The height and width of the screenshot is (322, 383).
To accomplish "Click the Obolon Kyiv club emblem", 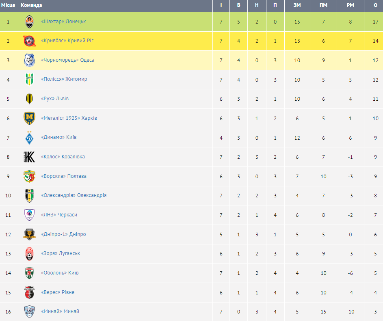I will coord(30,273).
